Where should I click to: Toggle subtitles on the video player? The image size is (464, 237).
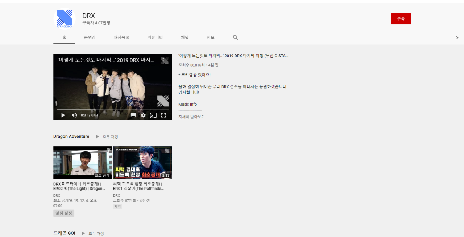(x=133, y=115)
